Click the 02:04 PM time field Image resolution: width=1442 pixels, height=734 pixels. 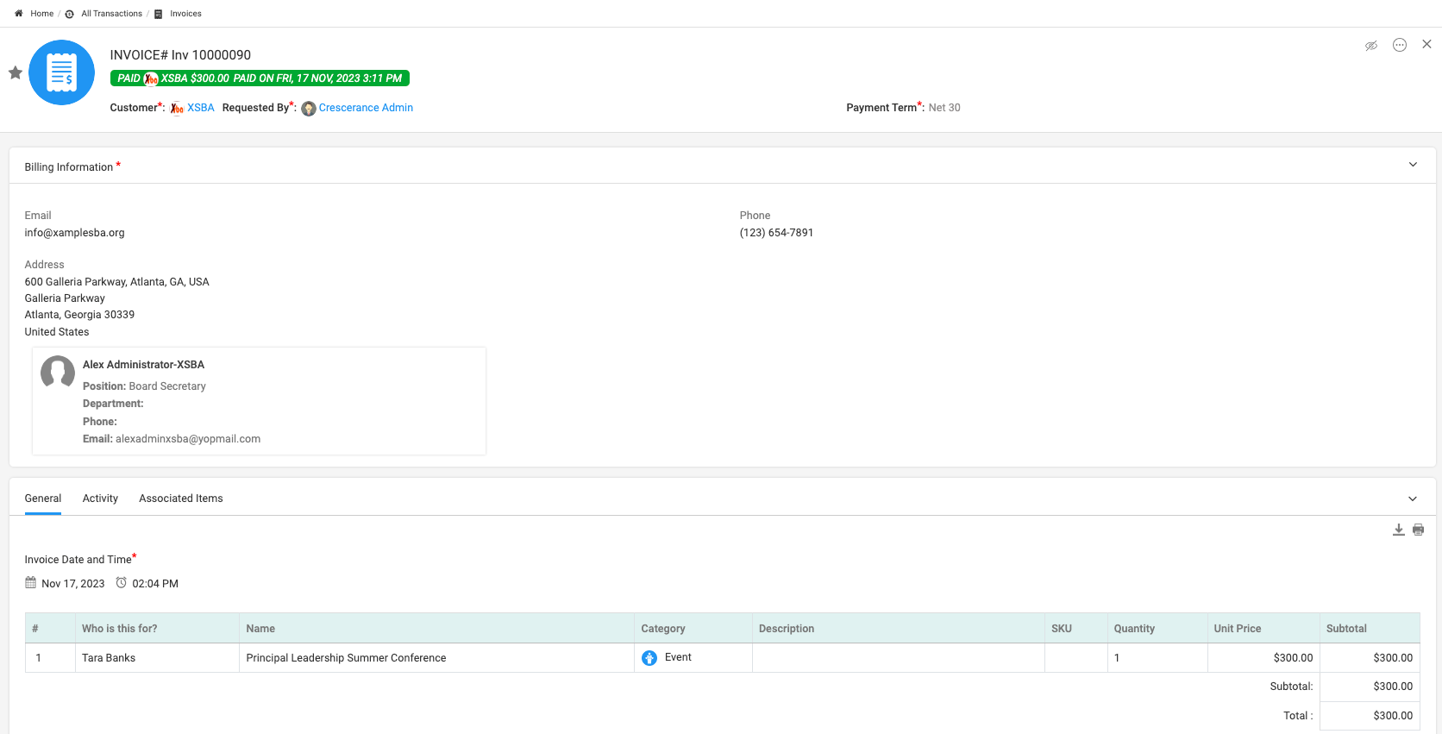point(155,584)
